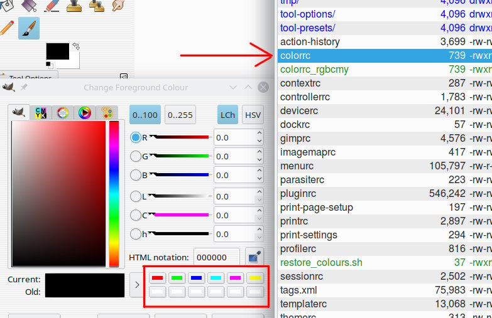Open the colour Wheel selector tab

pos(85,113)
